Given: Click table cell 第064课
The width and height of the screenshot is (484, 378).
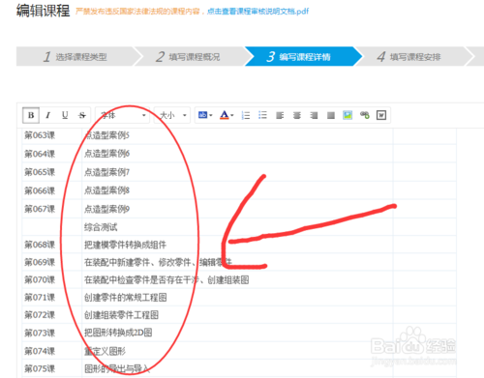Looking at the screenshot, I should click(40, 154).
